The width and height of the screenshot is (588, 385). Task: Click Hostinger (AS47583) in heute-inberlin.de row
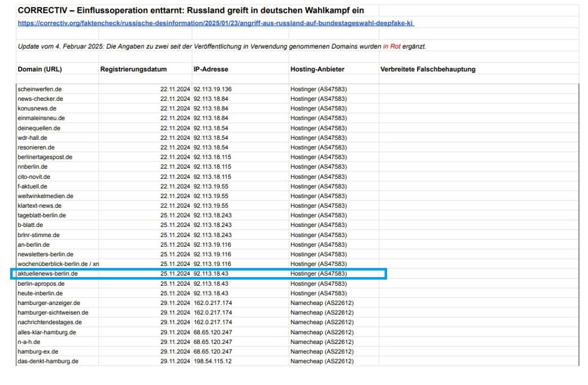point(319,293)
